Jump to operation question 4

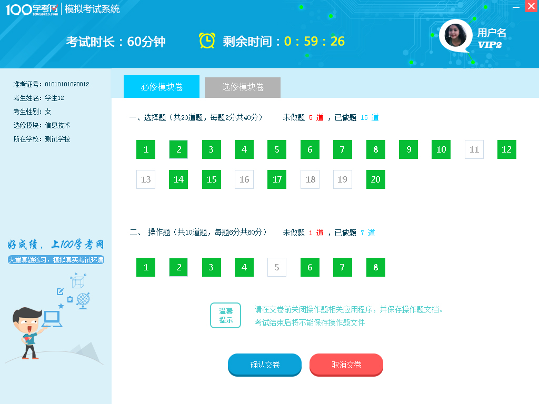(x=244, y=267)
